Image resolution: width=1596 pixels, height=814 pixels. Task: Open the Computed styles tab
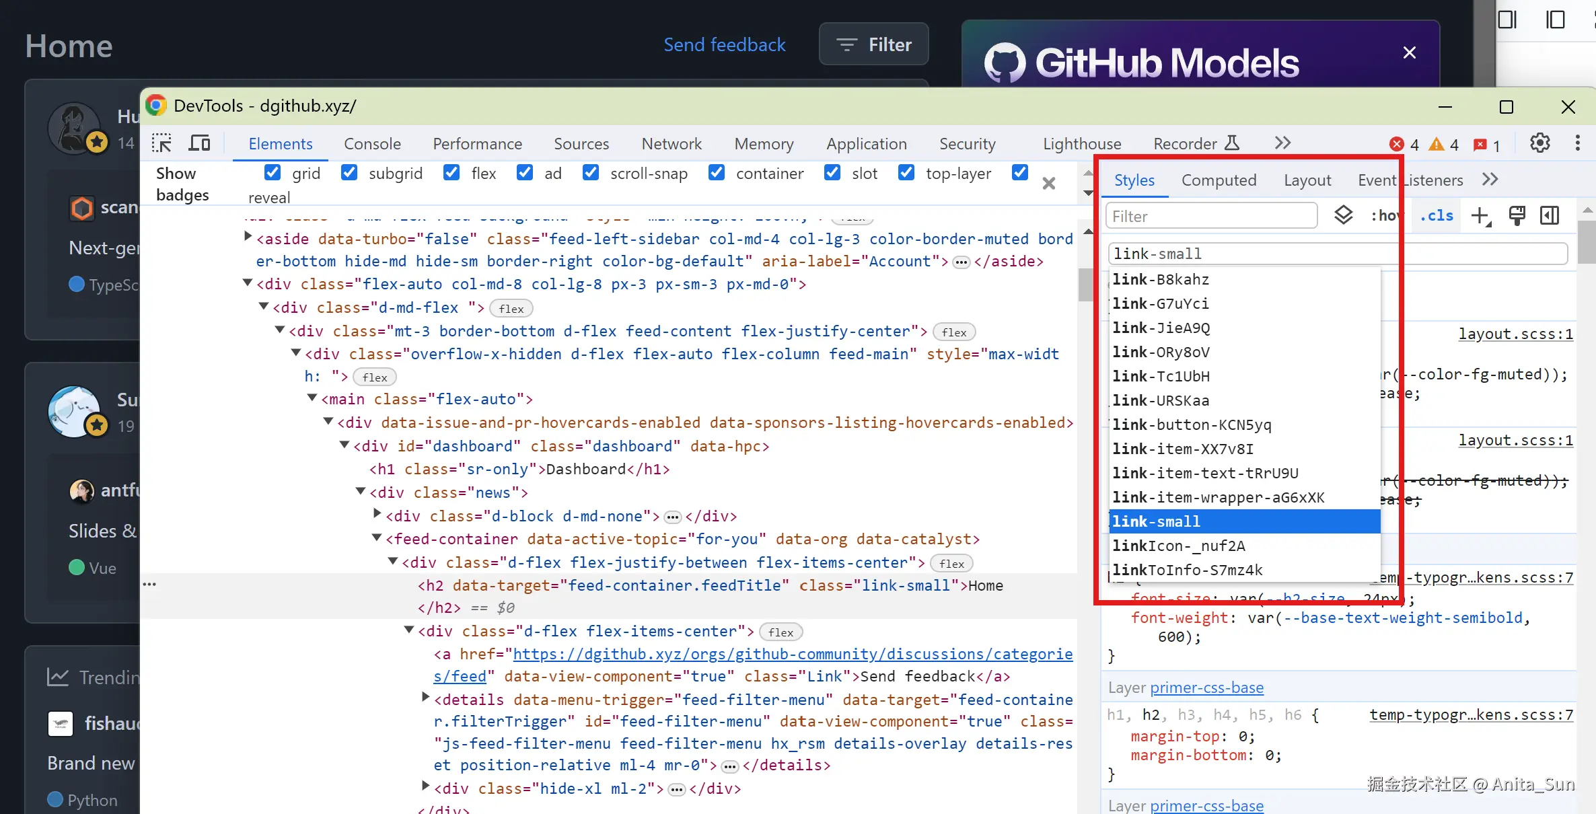pyautogui.click(x=1219, y=180)
